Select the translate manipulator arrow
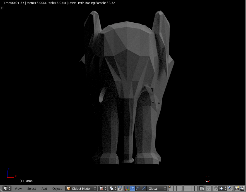Image resolution: width=246 pixels, height=192 pixels. pyautogui.click(x=132, y=188)
